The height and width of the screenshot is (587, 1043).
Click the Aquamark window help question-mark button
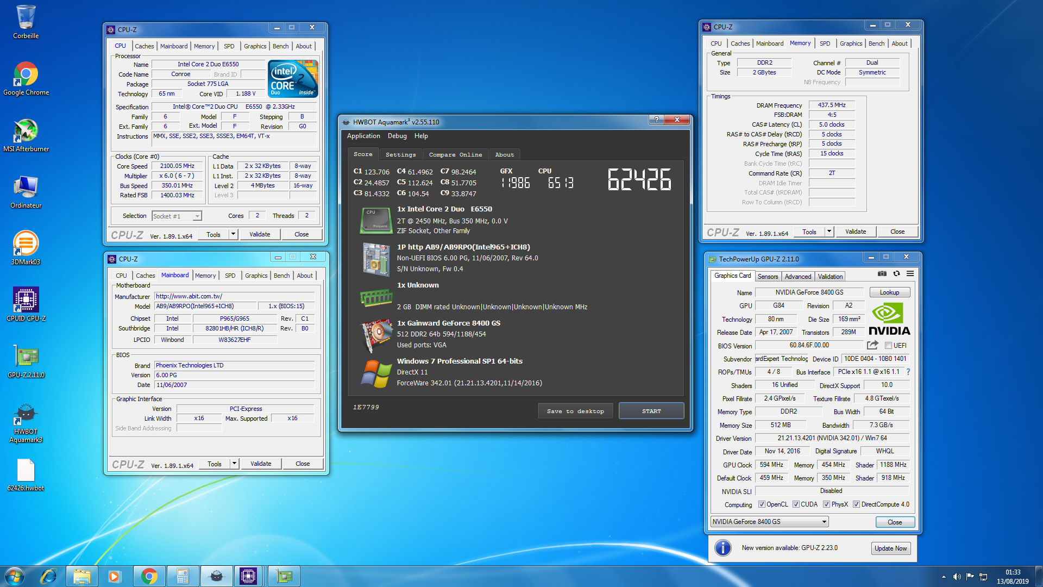tap(656, 120)
